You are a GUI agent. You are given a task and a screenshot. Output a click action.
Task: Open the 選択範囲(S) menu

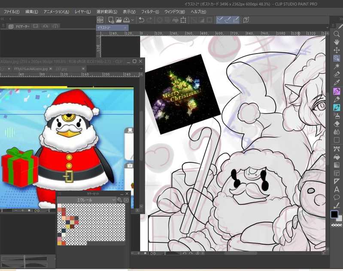click(107, 12)
